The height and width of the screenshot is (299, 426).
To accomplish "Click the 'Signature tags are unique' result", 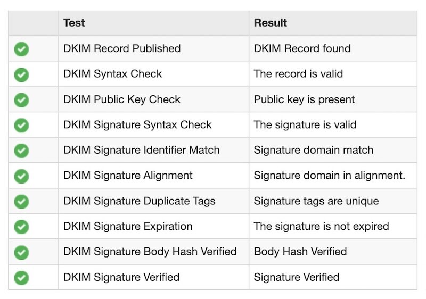I will 316,201.
